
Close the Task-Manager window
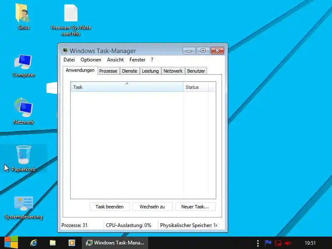217,51
